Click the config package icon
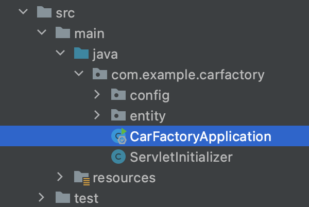The image size is (309, 207). point(118,94)
